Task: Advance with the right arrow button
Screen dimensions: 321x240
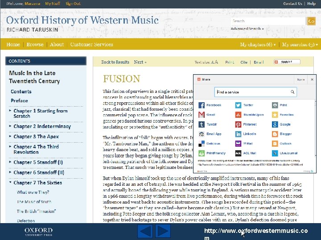Action: pyautogui.click(x=163, y=231)
